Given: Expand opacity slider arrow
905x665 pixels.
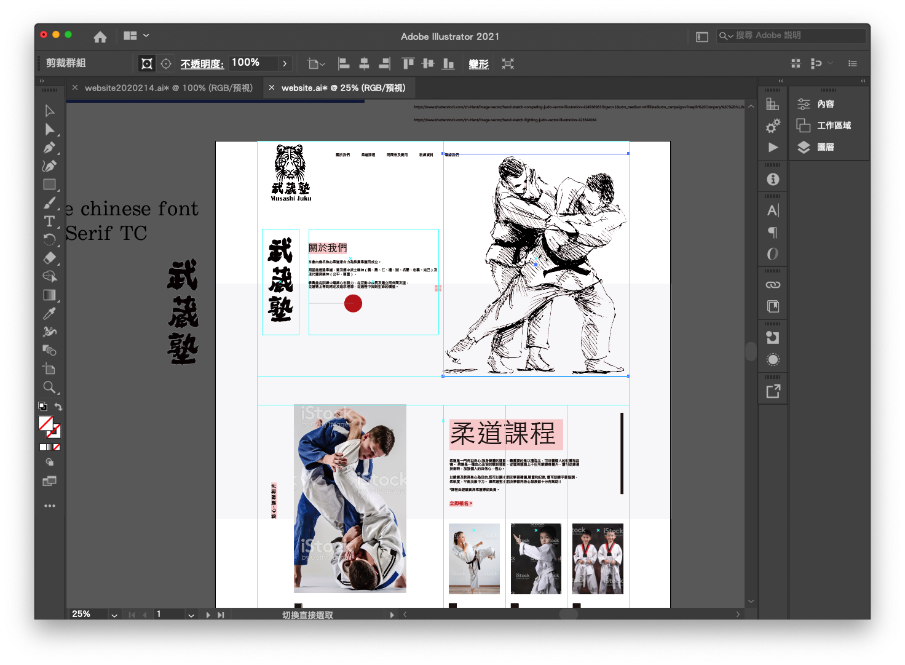Looking at the screenshot, I should pos(285,63).
